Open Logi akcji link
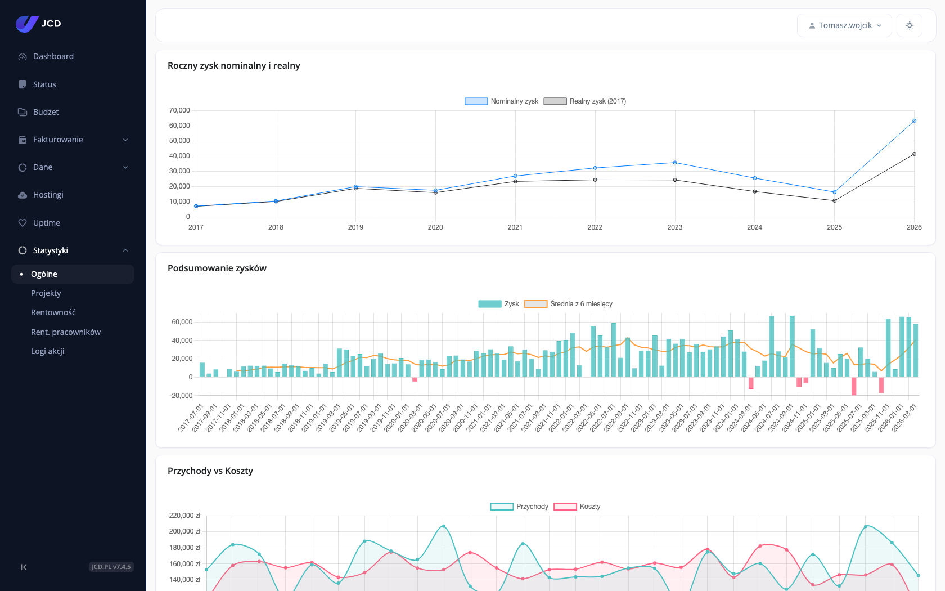The image size is (945, 591). coord(48,351)
